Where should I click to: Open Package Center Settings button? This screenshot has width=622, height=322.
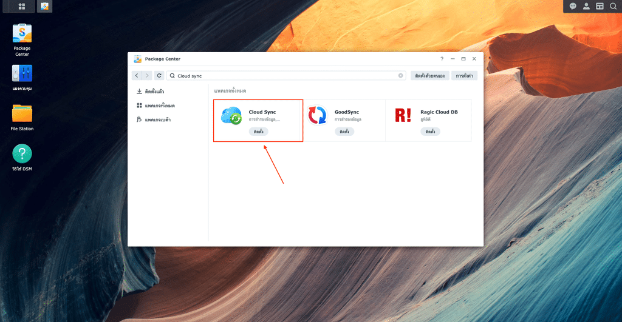tap(465, 76)
